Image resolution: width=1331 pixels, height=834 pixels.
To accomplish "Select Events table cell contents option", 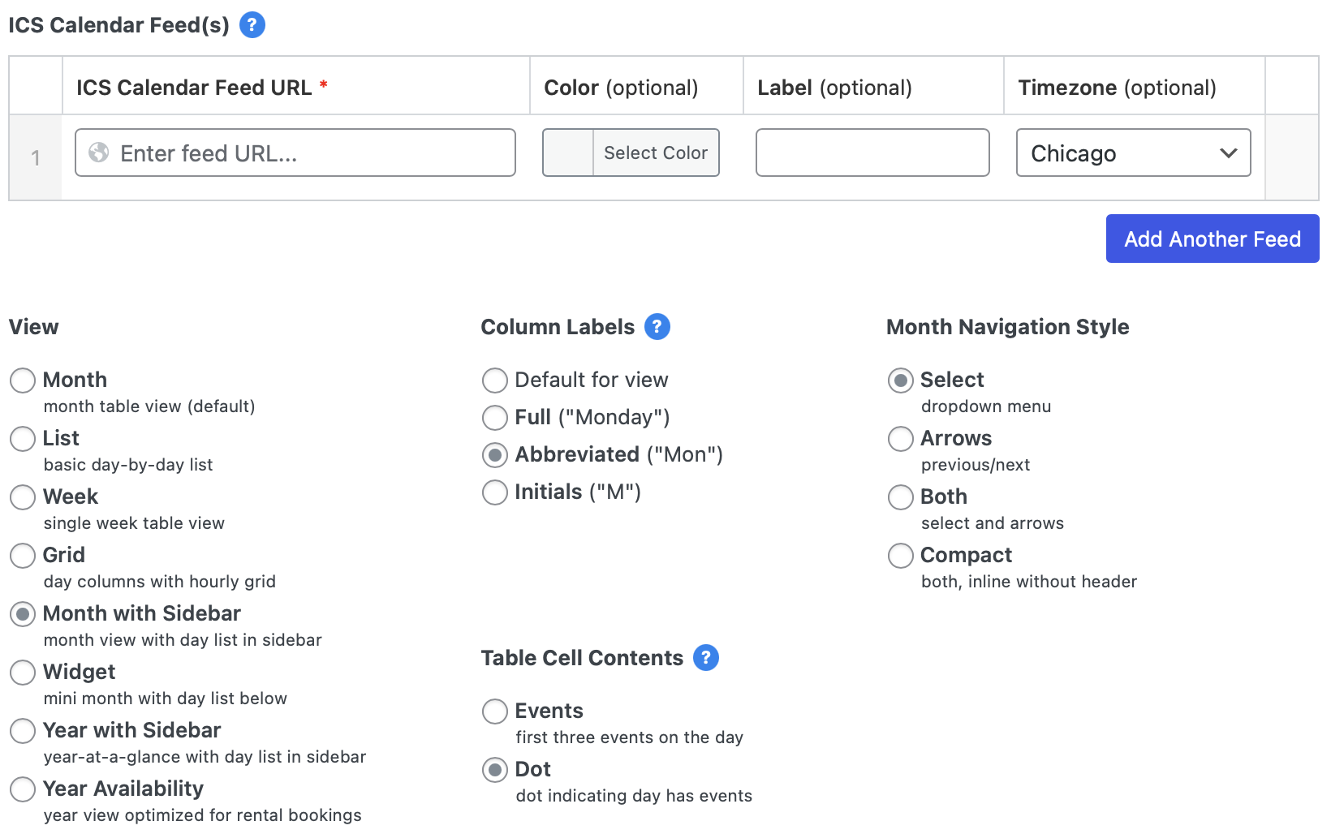I will pyautogui.click(x=495, y=711).
